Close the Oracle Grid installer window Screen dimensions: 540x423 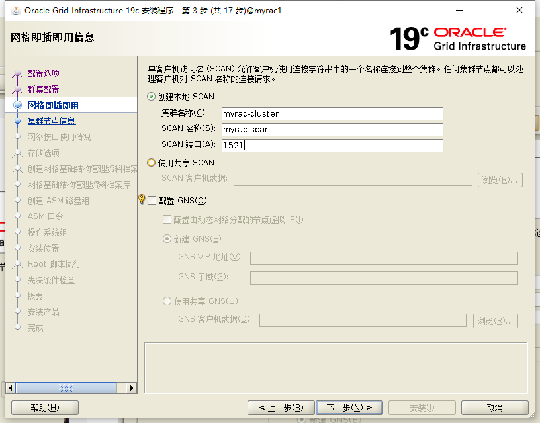(x=519, y=11)
